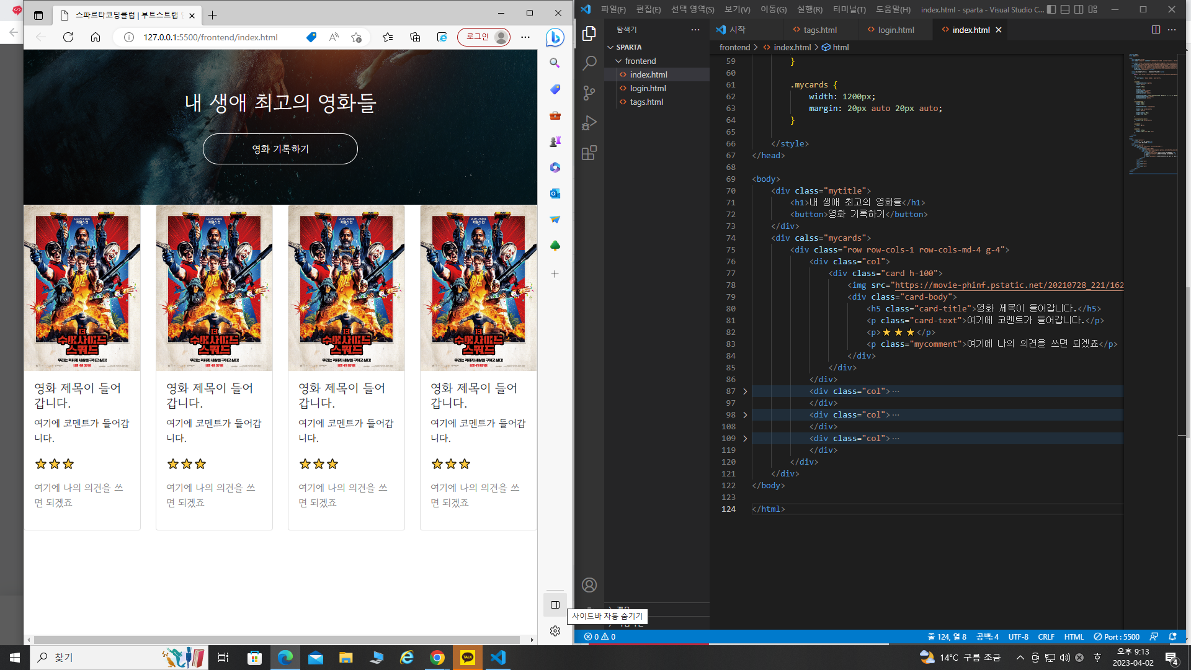The image size is (1191, 670).
Task: Toggle secondary sidebar layout in title bar
Action: coord(1079,9)
